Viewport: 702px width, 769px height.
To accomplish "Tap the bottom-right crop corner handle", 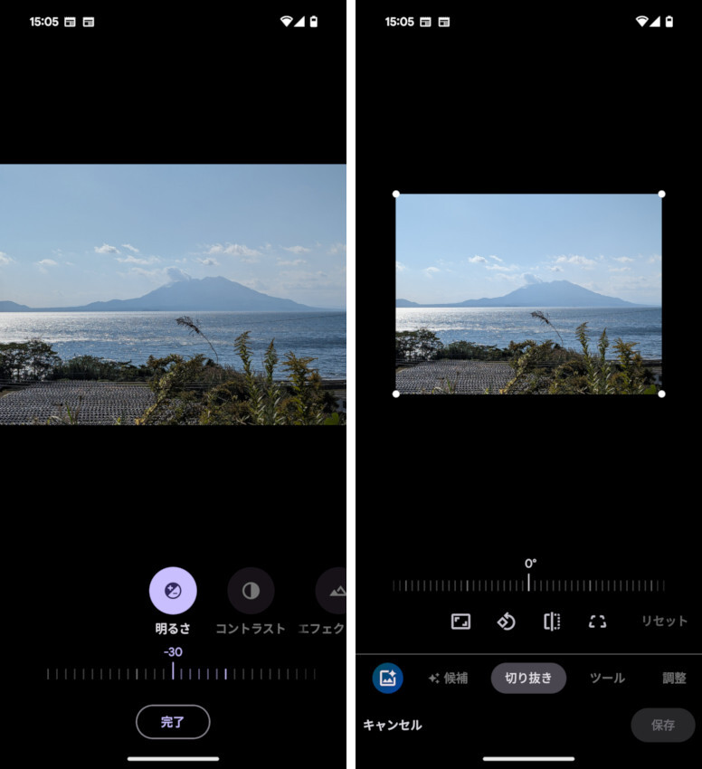I will point(661,394).
